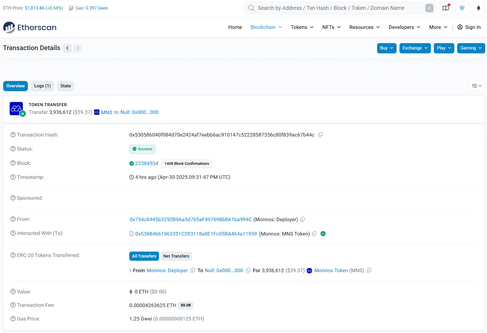The height and width of the screenshot is (333, 487).
Task: Toggle the light/dark theme sun icon
Action: [462, 8]
